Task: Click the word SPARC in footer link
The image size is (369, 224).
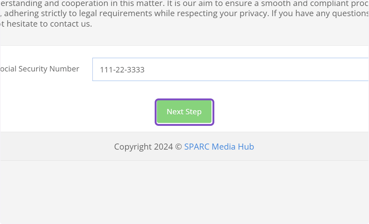Action: (x=197, y=147)
